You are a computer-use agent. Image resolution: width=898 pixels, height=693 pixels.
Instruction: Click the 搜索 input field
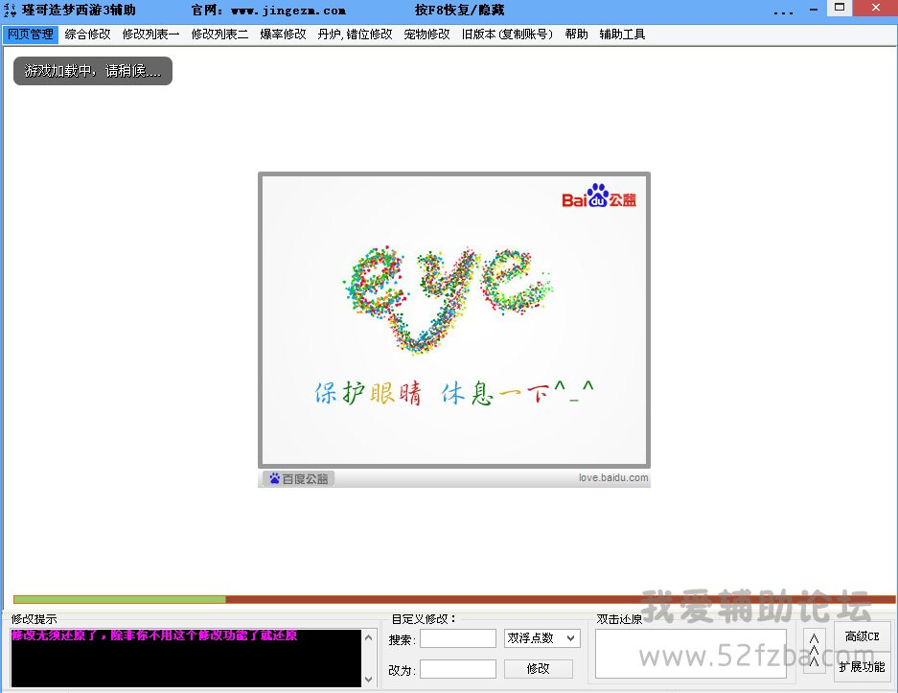[457, 638]
